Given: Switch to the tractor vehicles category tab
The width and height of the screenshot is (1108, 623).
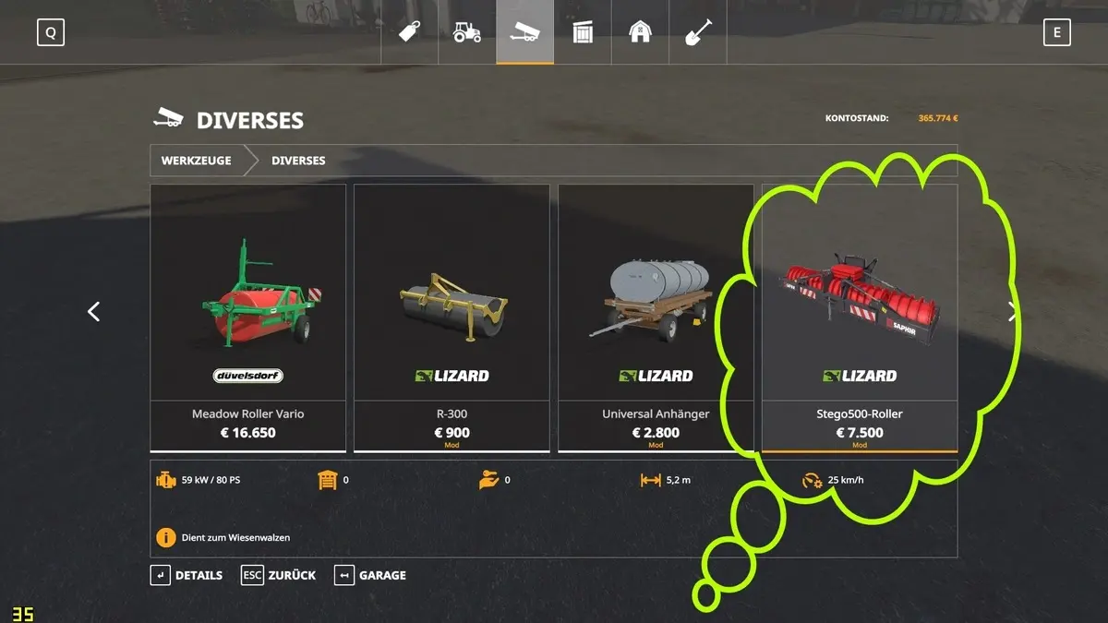Looking at the screenshot, I should click(x=466, y=32).
